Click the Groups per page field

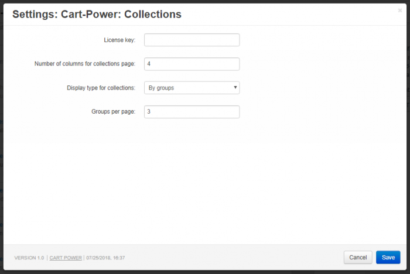(x=192, y=112)
